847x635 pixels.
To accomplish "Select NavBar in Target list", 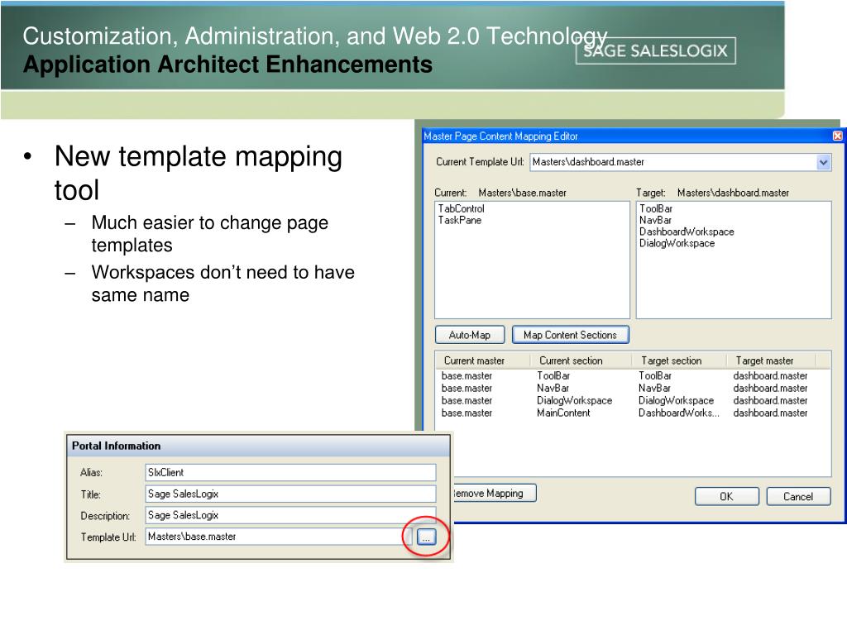I will 655,220.
